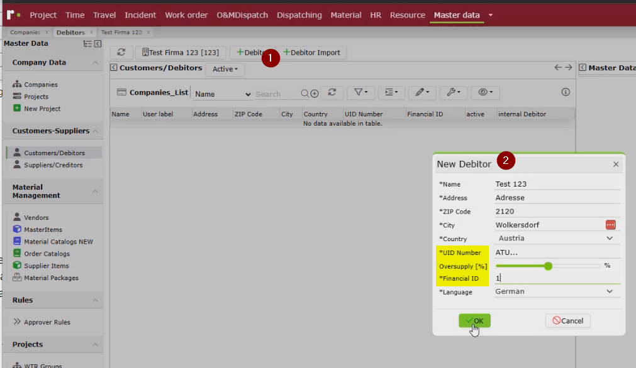
Task: Open Suppliers/Creditors in the sidebar
Action: pos(53,165)
